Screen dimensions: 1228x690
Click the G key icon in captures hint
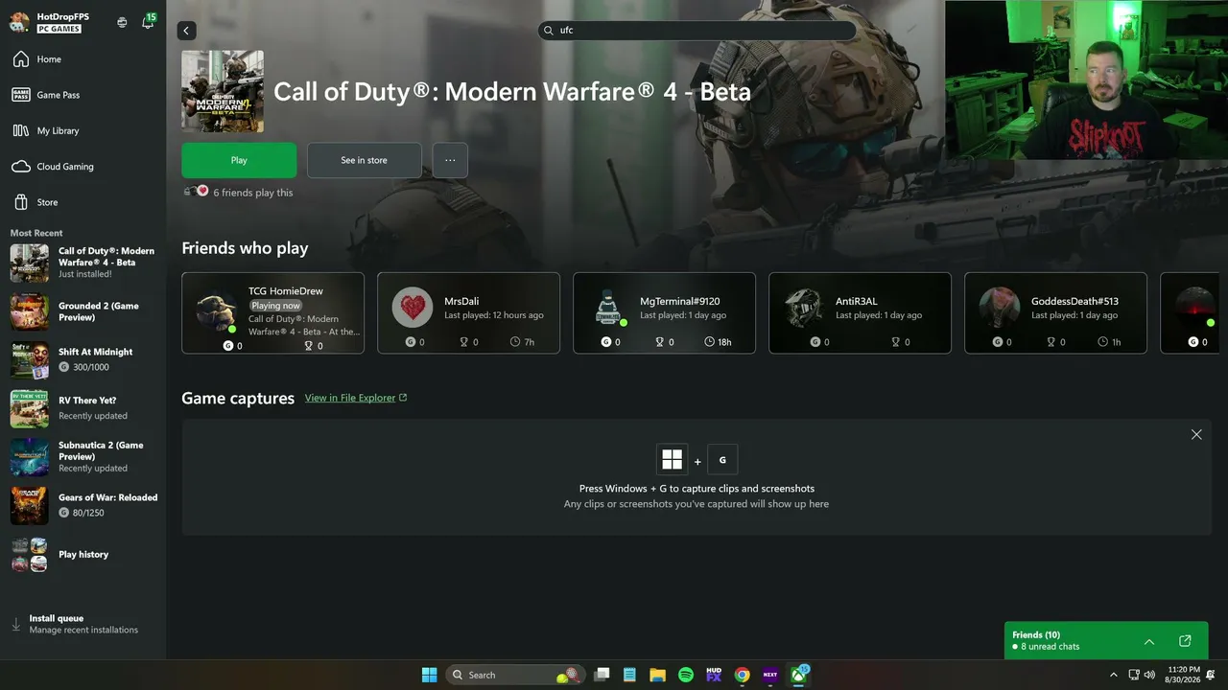722,459
